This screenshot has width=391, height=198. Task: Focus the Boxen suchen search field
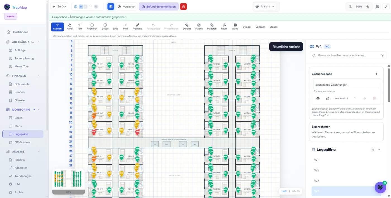[348, 55]
